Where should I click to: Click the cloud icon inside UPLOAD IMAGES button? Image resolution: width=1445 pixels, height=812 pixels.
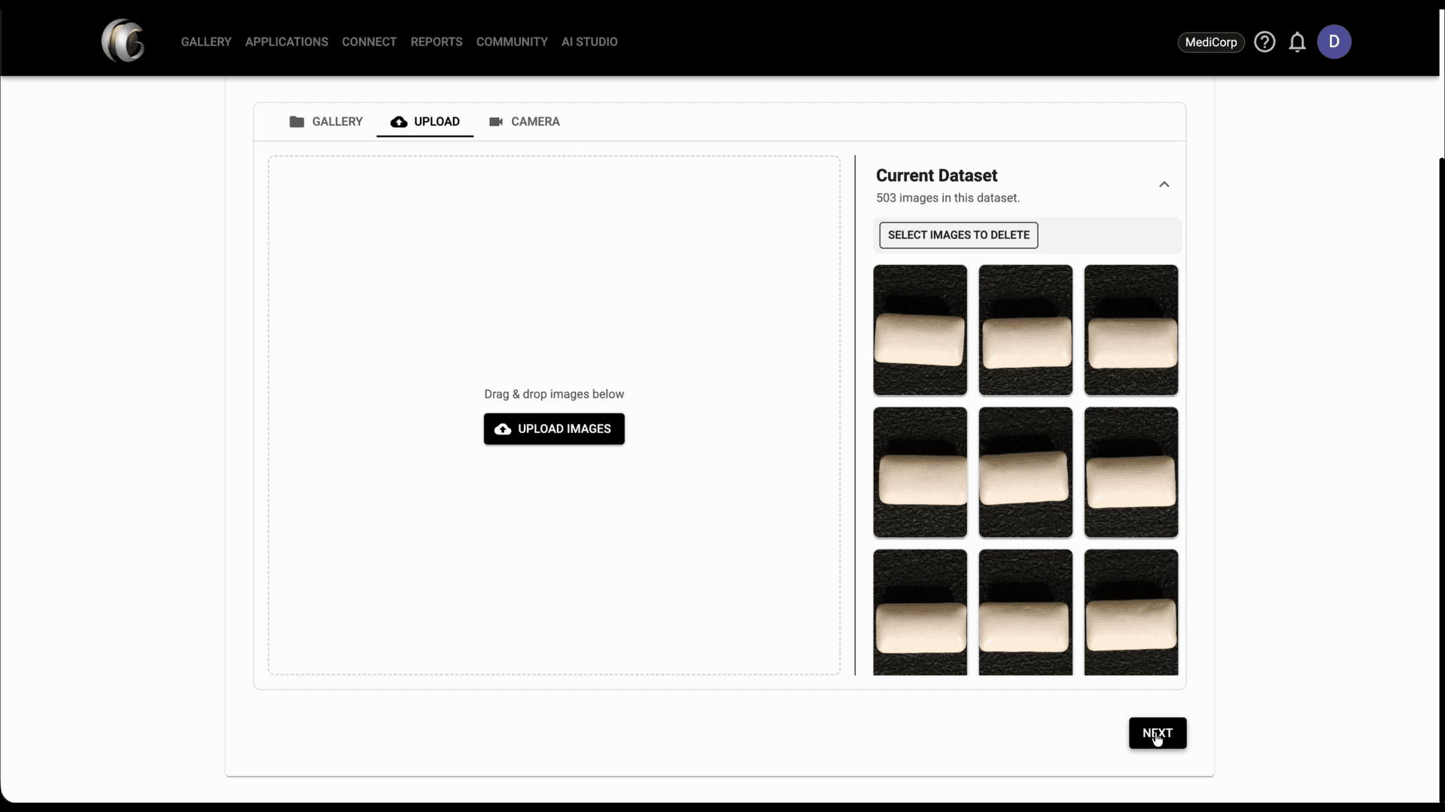(x=502, y=429)
